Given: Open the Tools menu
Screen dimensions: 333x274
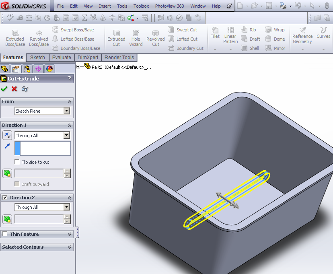Looking at the screenshot, I should tap(122, 6).
